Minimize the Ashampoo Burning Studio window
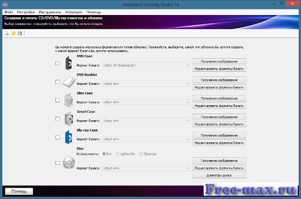 pyautogui.click(x=274, y=4)
